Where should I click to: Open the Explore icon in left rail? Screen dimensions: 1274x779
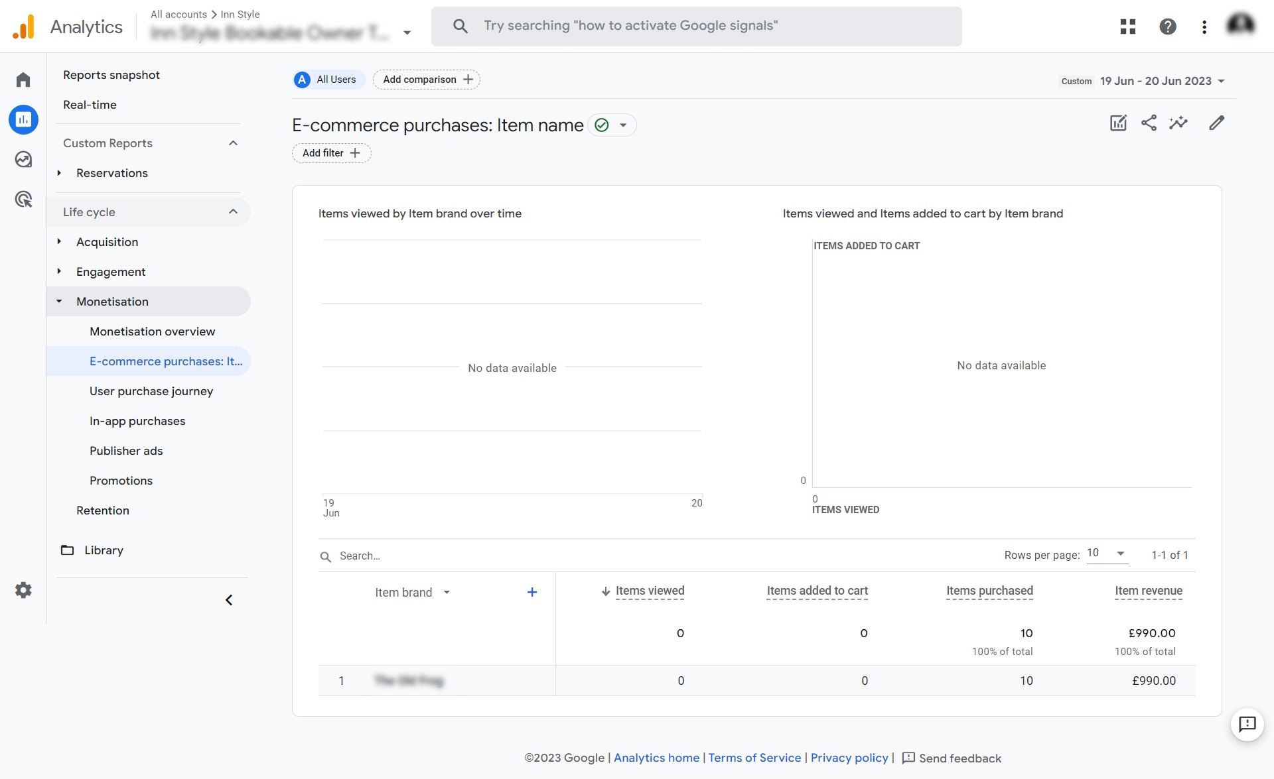click(23, 160)
